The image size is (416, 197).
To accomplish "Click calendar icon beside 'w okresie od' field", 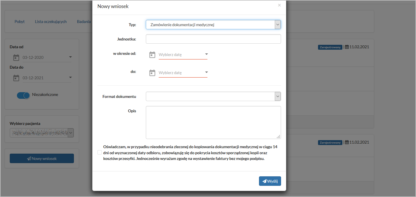I will [x=152, y=55].
